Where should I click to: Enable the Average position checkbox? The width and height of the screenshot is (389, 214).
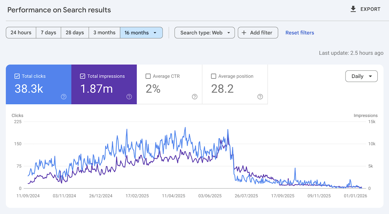point(214,76)
